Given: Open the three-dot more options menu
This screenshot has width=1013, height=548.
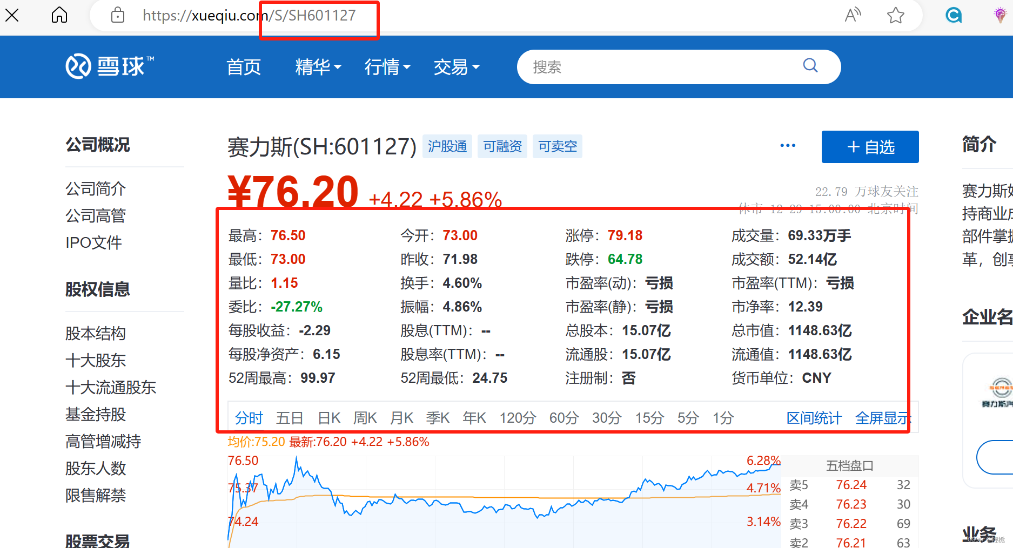Looking at the screenshot, I should point(788,145).
